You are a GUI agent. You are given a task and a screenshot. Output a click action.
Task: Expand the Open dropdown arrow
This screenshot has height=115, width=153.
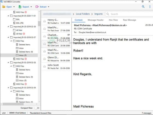click(14, 7)
